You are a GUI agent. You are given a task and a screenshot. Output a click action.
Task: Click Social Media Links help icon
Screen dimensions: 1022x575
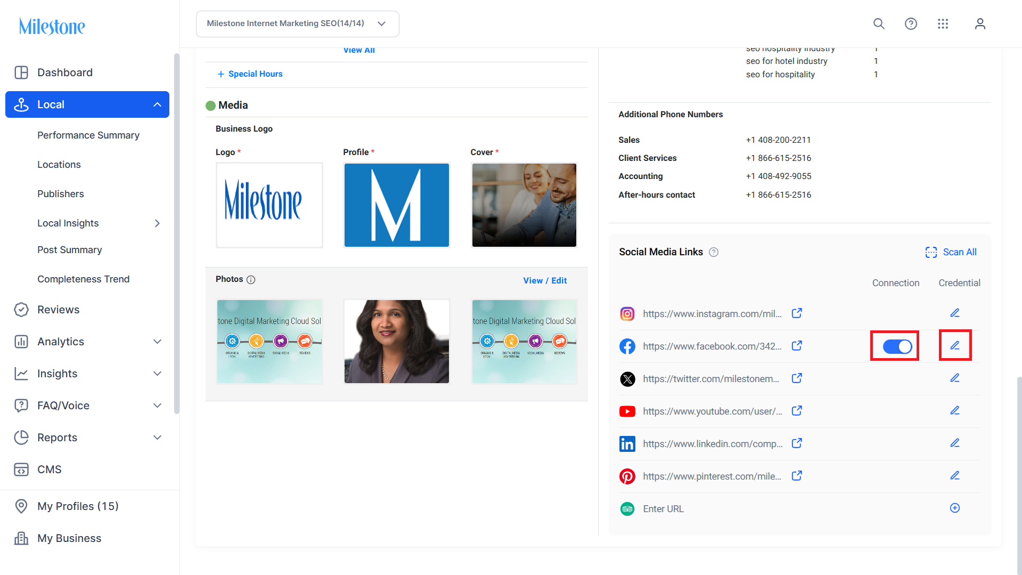coord(714,252)
